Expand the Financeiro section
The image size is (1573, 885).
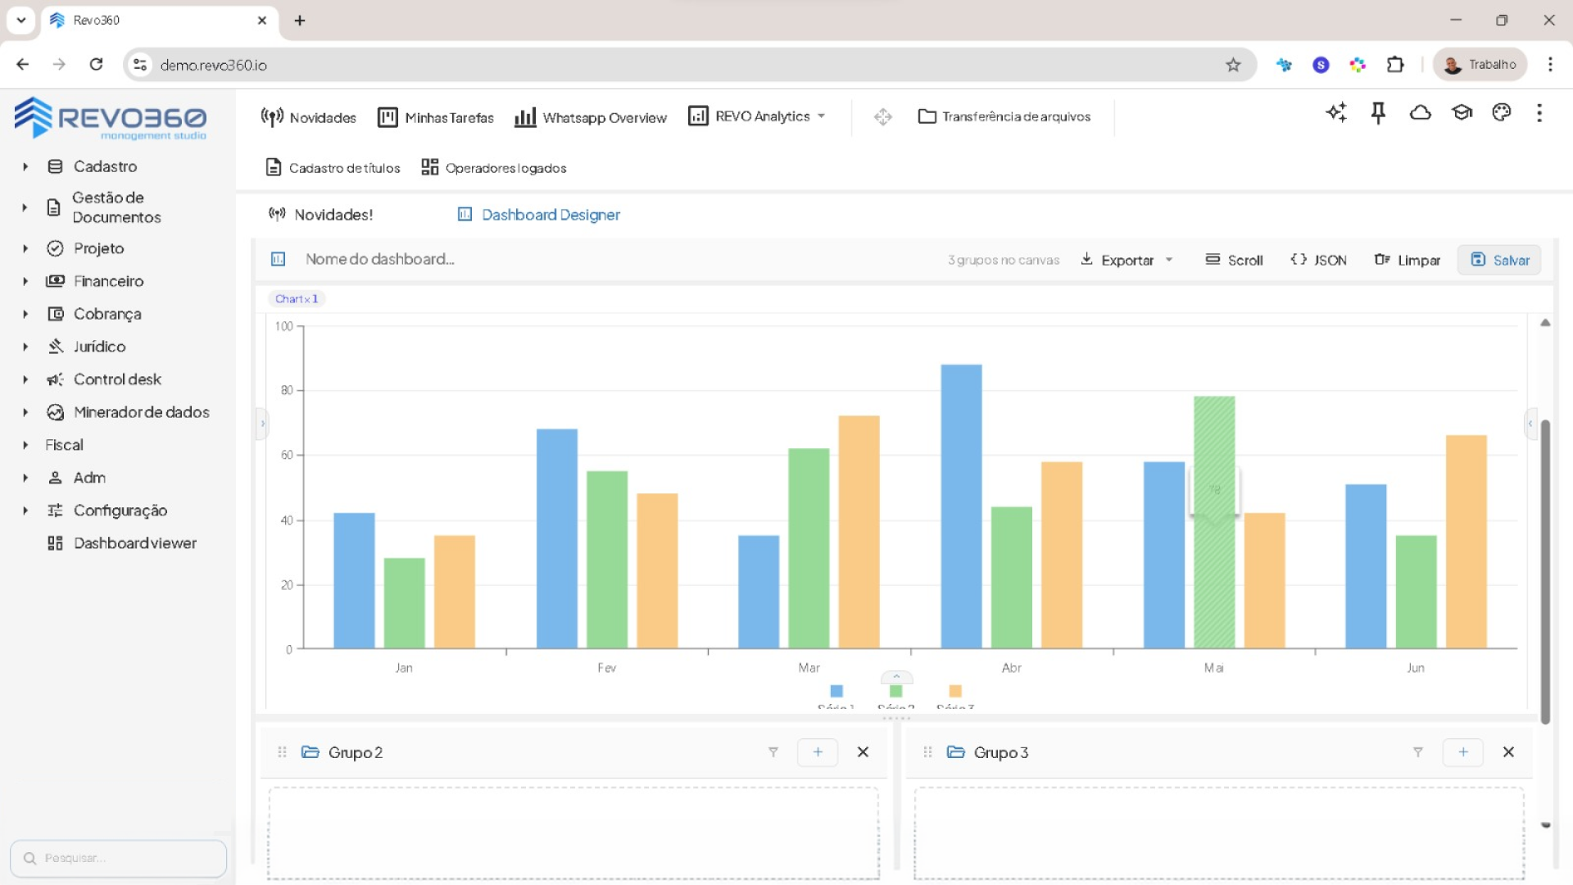(25, 281)
